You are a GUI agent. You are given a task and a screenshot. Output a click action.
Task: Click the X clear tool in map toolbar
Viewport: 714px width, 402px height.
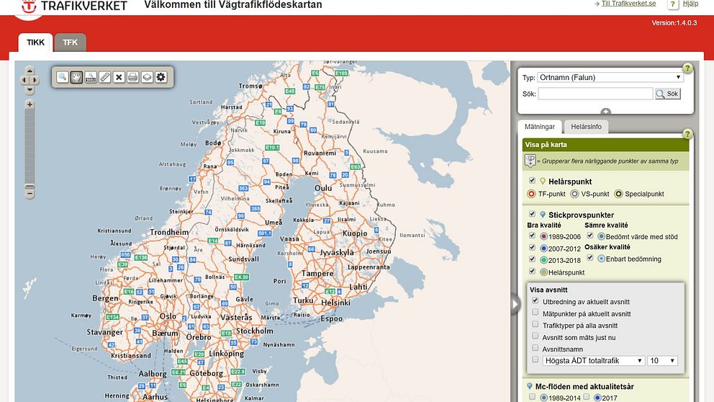[x=119, y=77]
